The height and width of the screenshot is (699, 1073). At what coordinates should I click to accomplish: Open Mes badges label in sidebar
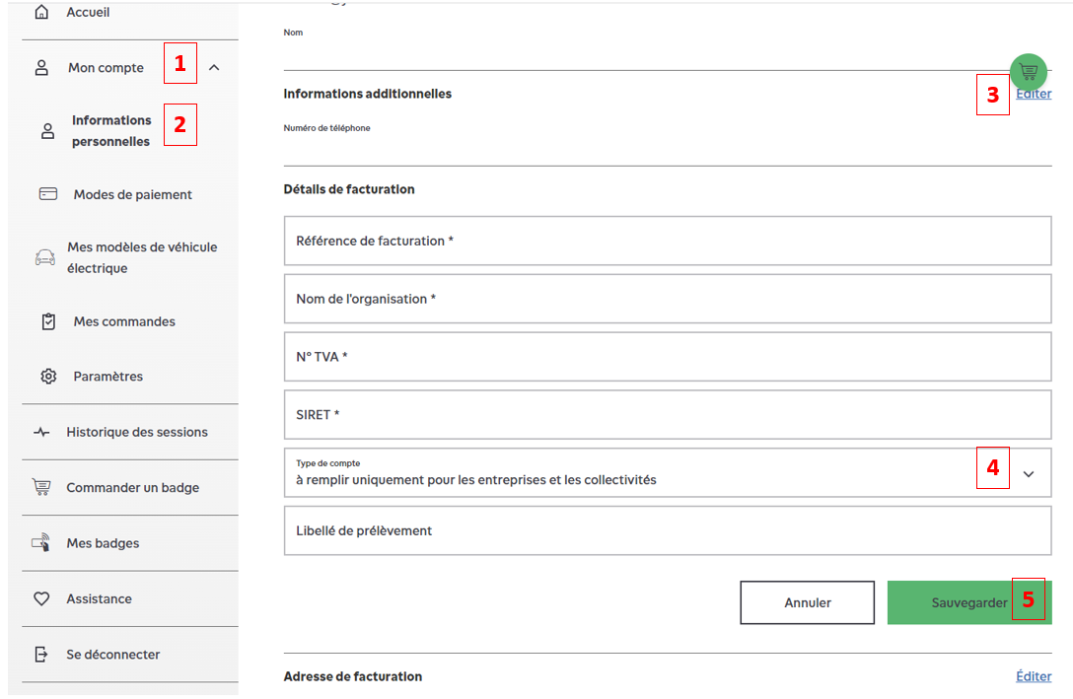103,543
